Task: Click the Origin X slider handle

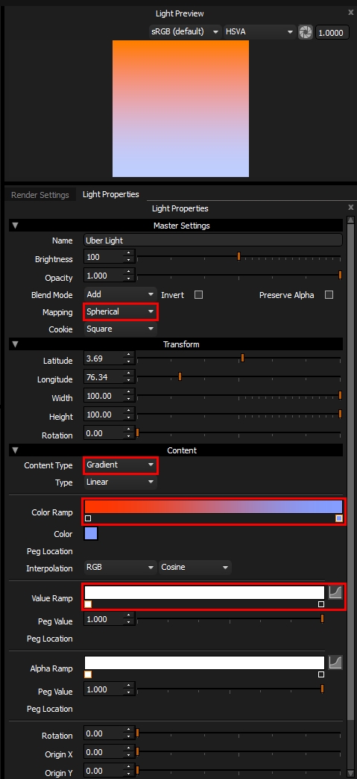Action: pos(137,751)
